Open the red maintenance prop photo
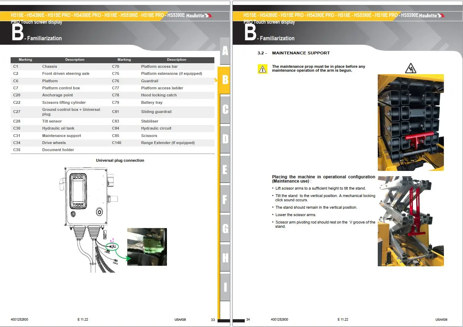The image size is (463, 327). pyautogui.click(x=411, y=123)
